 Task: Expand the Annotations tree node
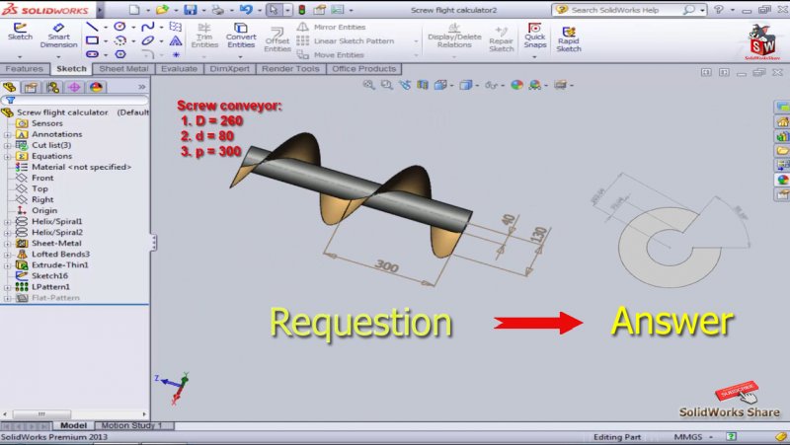coord(8,135)
